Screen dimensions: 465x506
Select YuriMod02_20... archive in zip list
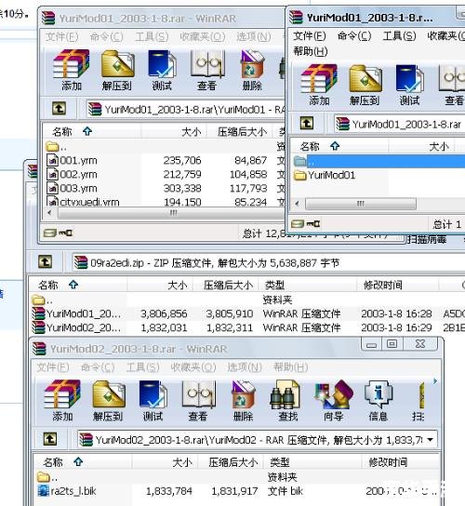[x=76, y=327]
